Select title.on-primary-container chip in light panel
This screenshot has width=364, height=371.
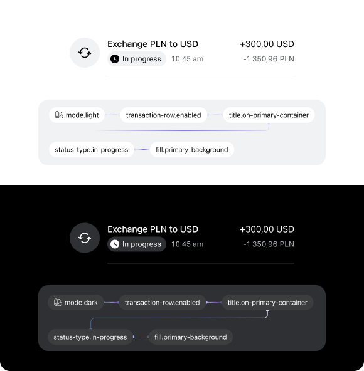tap(269, 115)
